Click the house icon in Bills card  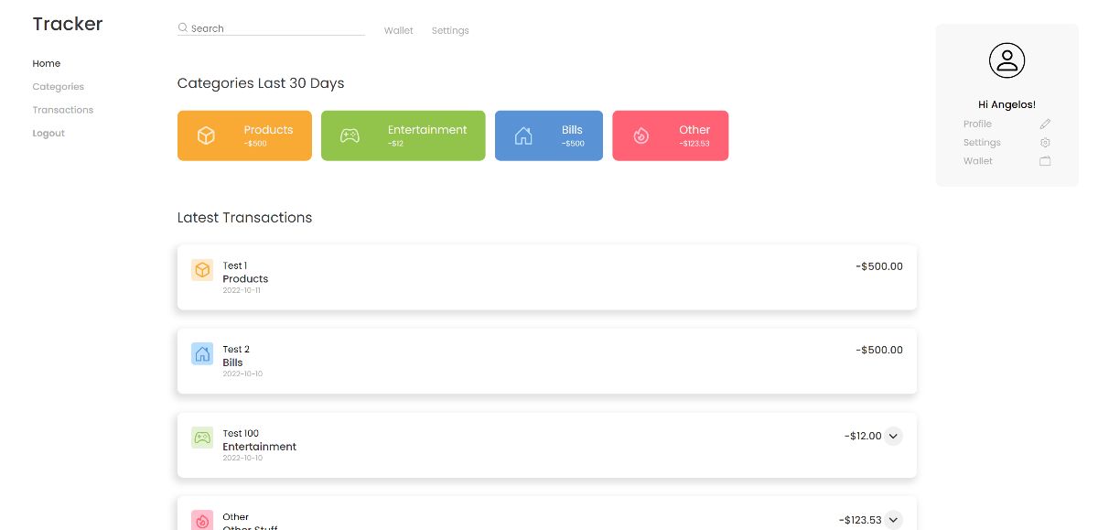[x=523, y=135]
